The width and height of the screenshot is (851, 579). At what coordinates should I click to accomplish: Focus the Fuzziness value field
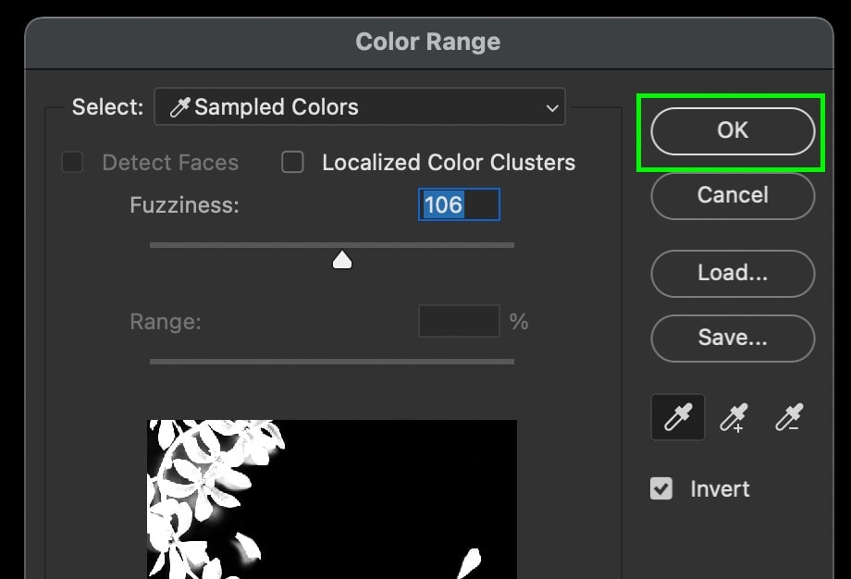pyautogui.click(x=459, y=204)
